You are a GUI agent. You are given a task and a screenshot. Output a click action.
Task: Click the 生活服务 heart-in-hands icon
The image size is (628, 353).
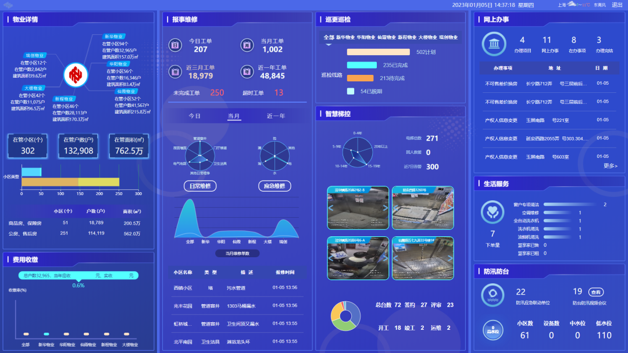(x=493, y=212)
